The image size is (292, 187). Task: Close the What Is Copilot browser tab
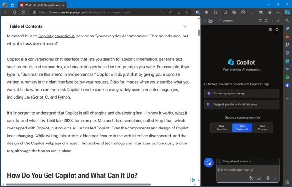tap(63, 5)
